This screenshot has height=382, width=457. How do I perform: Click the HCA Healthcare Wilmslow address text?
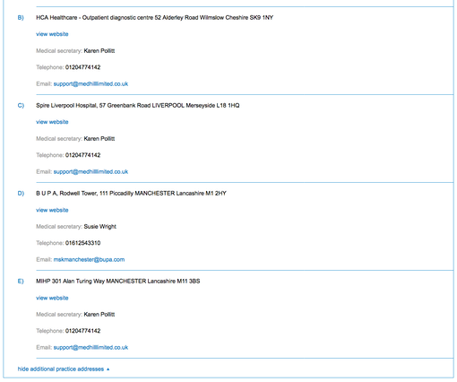(x=155, y=18)
